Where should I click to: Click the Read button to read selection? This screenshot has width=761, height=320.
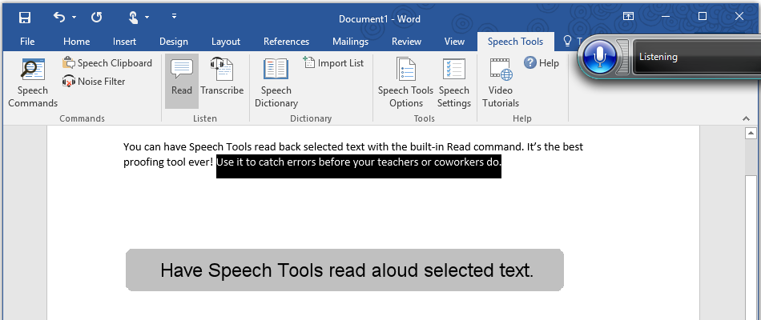click(x=182, y=81)
